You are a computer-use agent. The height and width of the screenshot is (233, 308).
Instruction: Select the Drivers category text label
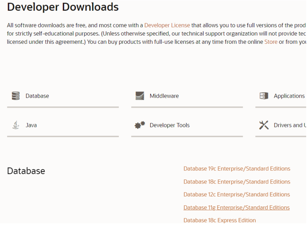(290, 125)
